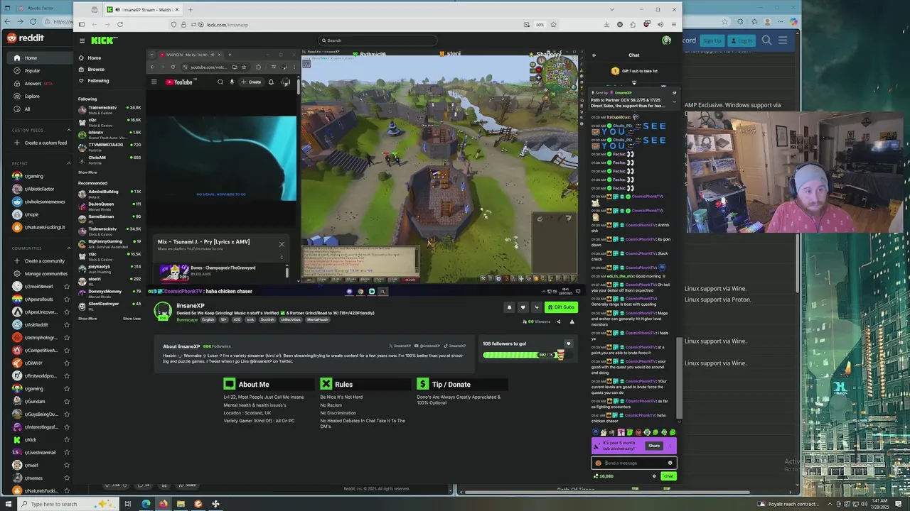Favorite r/Apexrollouts with its star

click(67, 300)
